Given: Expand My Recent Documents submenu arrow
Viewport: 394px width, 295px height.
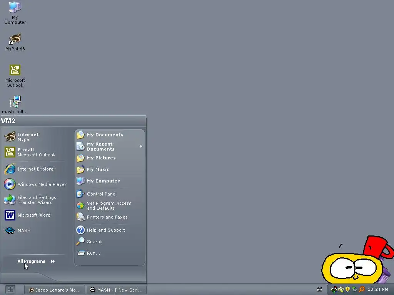Looking at the screenshot, I should tap(141, 146).
